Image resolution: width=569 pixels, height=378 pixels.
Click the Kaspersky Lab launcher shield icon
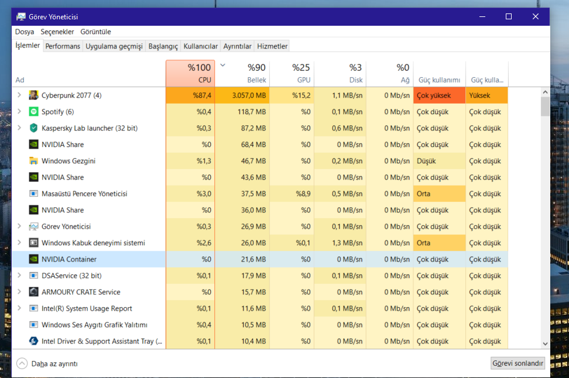pyautogui.click(x=33, y=128)
